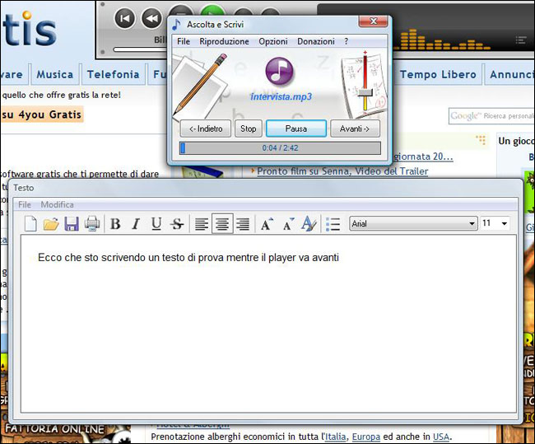Decrease the font size
The width and height of the screenshot is (535, 444).
pyautogui.click(x=288, y=224)
